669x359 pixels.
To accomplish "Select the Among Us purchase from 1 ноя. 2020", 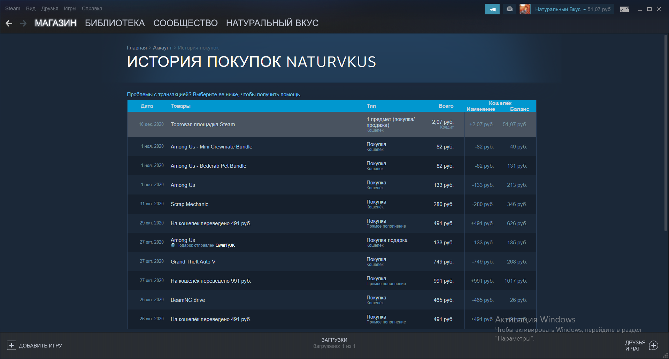I will click(x=332, y=185).
